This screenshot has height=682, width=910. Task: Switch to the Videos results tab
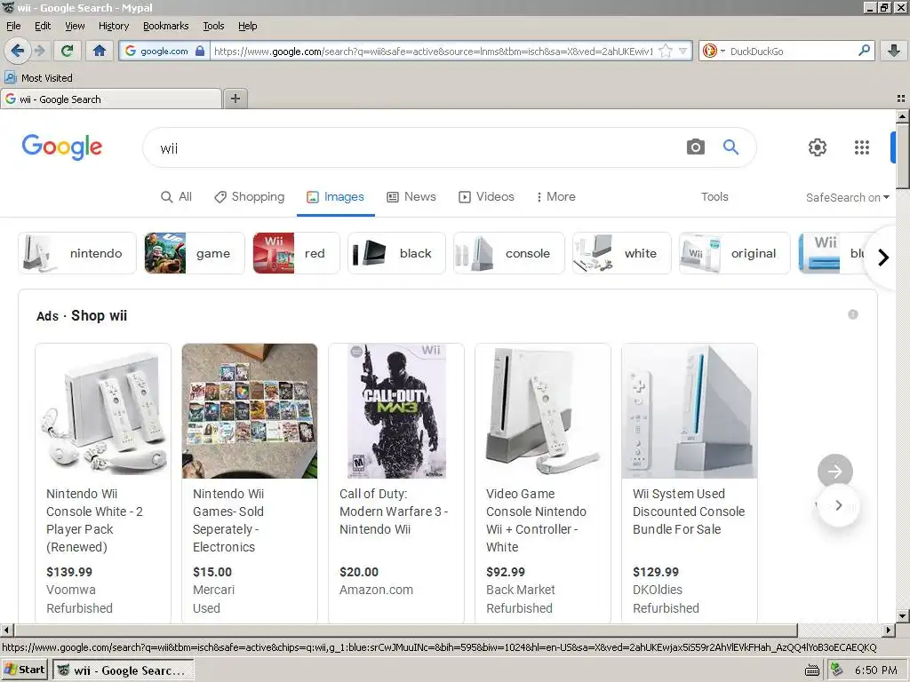tap(486, 196)
